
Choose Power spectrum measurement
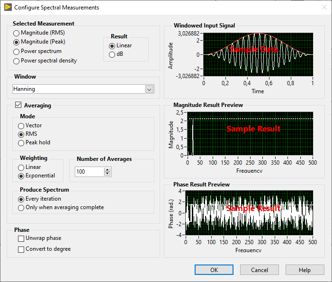pos(37,51)
